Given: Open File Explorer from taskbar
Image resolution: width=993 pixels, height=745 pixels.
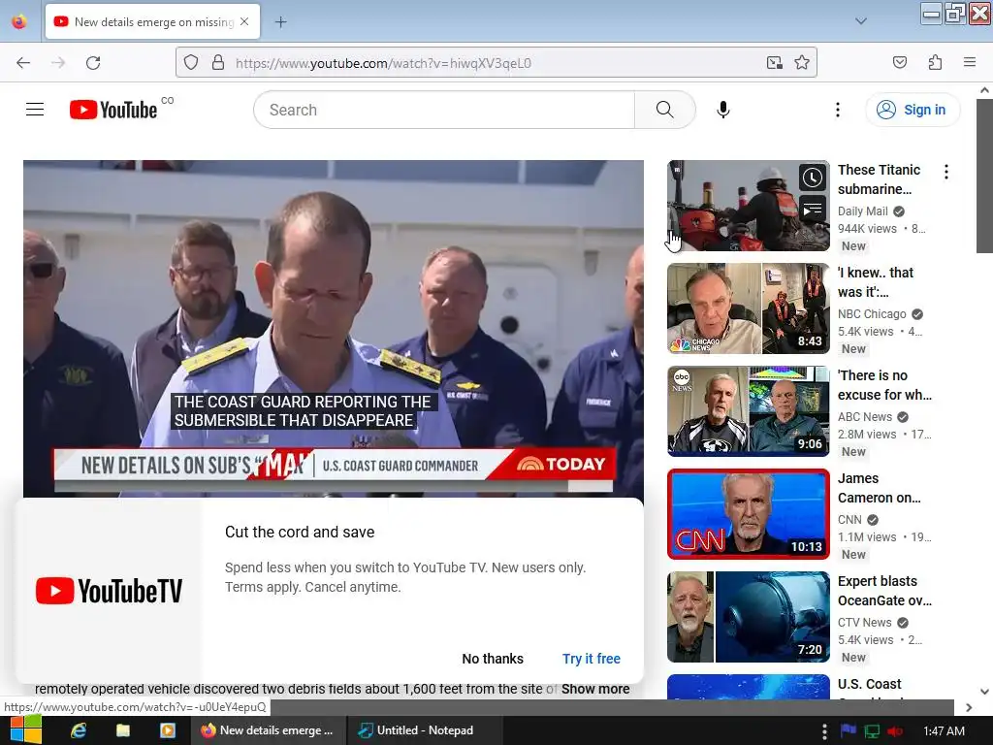Looking at the screenshot, I should click(123, 730).
